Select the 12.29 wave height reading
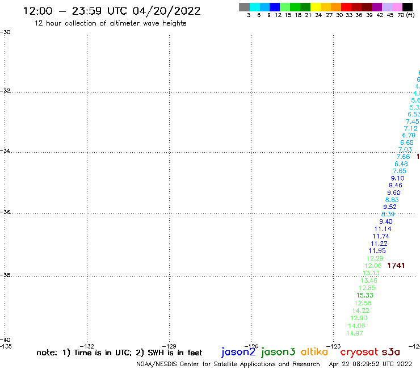The width and height of the screenshot is (420, 369). 375,258
